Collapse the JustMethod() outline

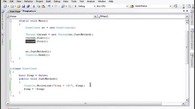coord(11,79)
